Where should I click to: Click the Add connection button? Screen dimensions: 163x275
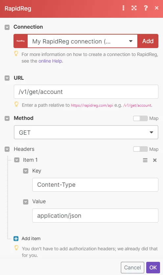pos(148,41)
